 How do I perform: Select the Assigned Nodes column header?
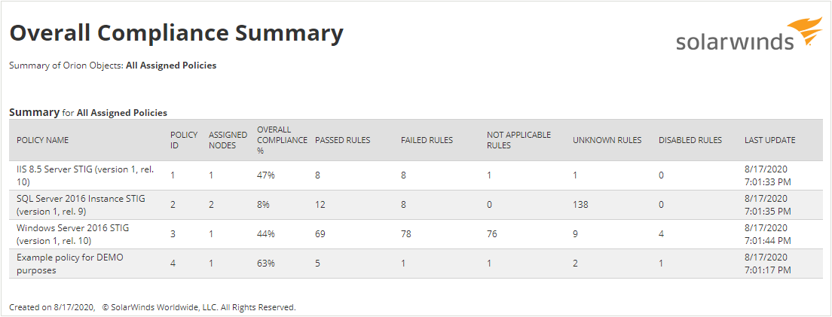point(228,141)
